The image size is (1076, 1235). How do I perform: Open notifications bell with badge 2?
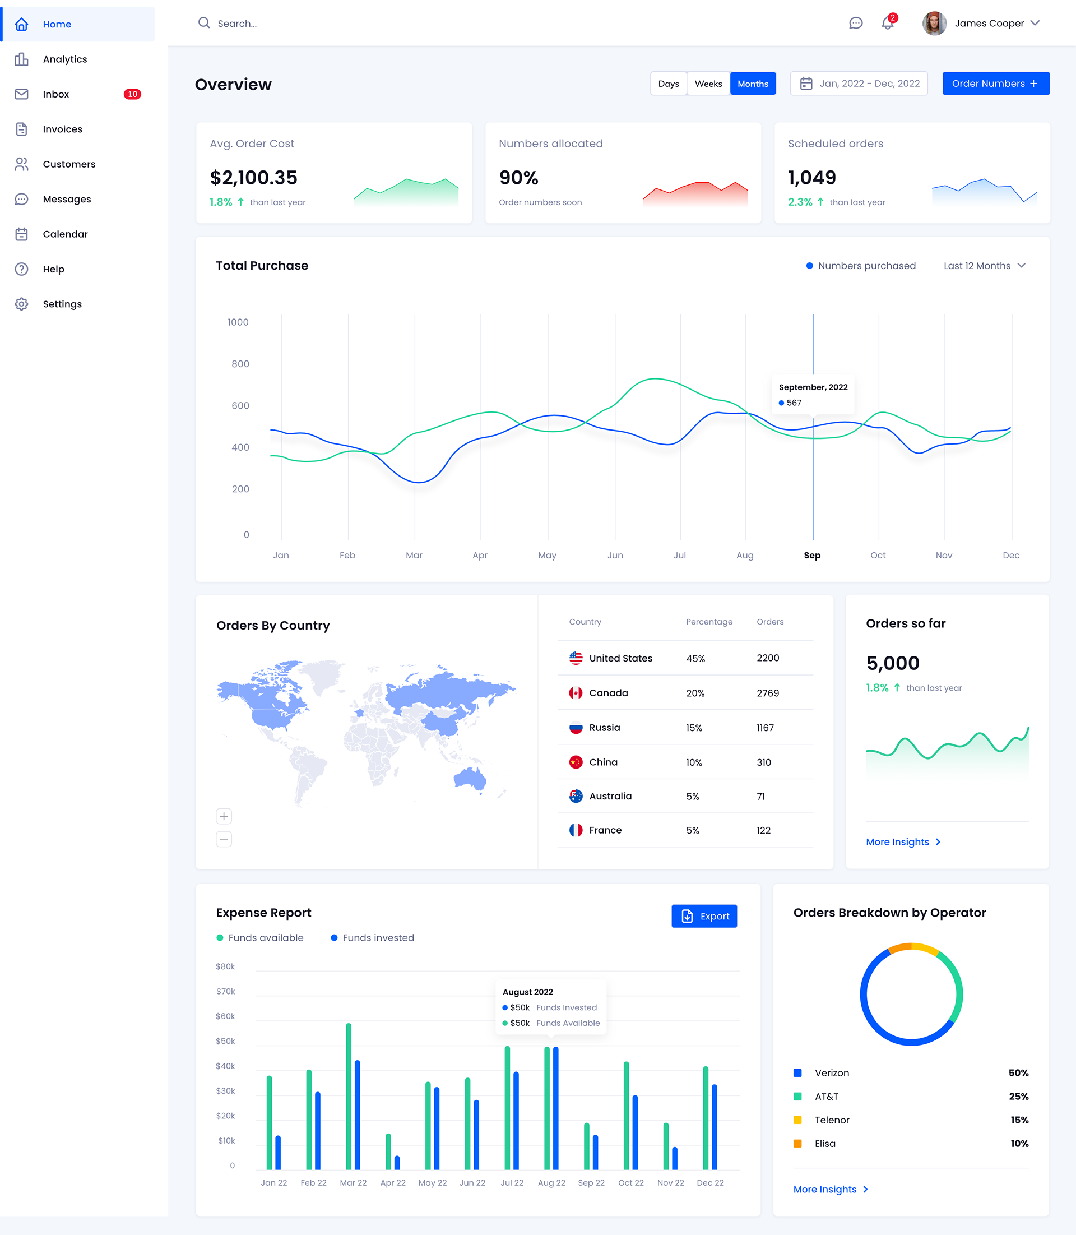coord(888,23)
